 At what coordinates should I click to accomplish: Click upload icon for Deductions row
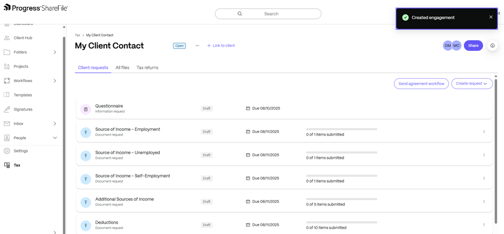[x=86, y=226]
